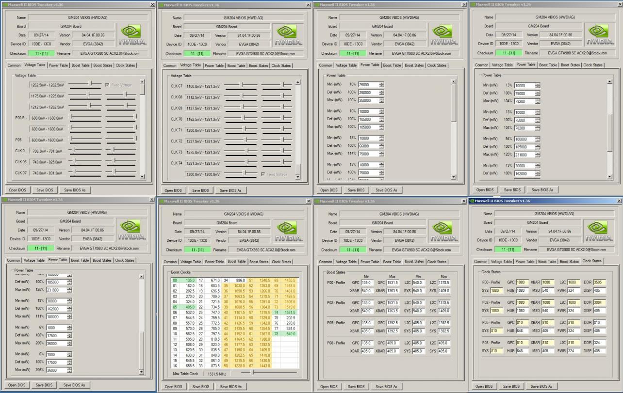The height and width of the screenshot is (393, 623).
Task: Click the CLK 67 minimum voltage slider
Action: (241, 85)
